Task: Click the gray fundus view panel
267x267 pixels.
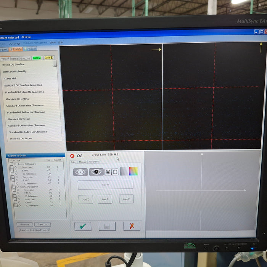Action: pyautogui.click(x=202, y=191)
